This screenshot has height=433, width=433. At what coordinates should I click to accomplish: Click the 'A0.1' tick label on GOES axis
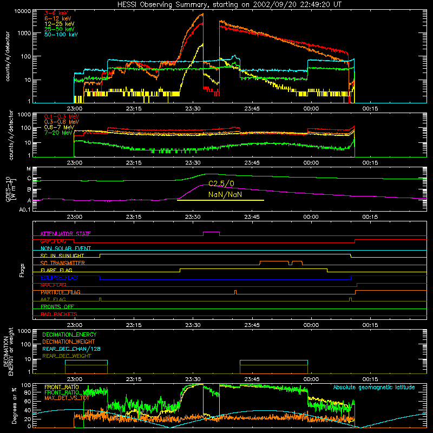click(25, 209)
